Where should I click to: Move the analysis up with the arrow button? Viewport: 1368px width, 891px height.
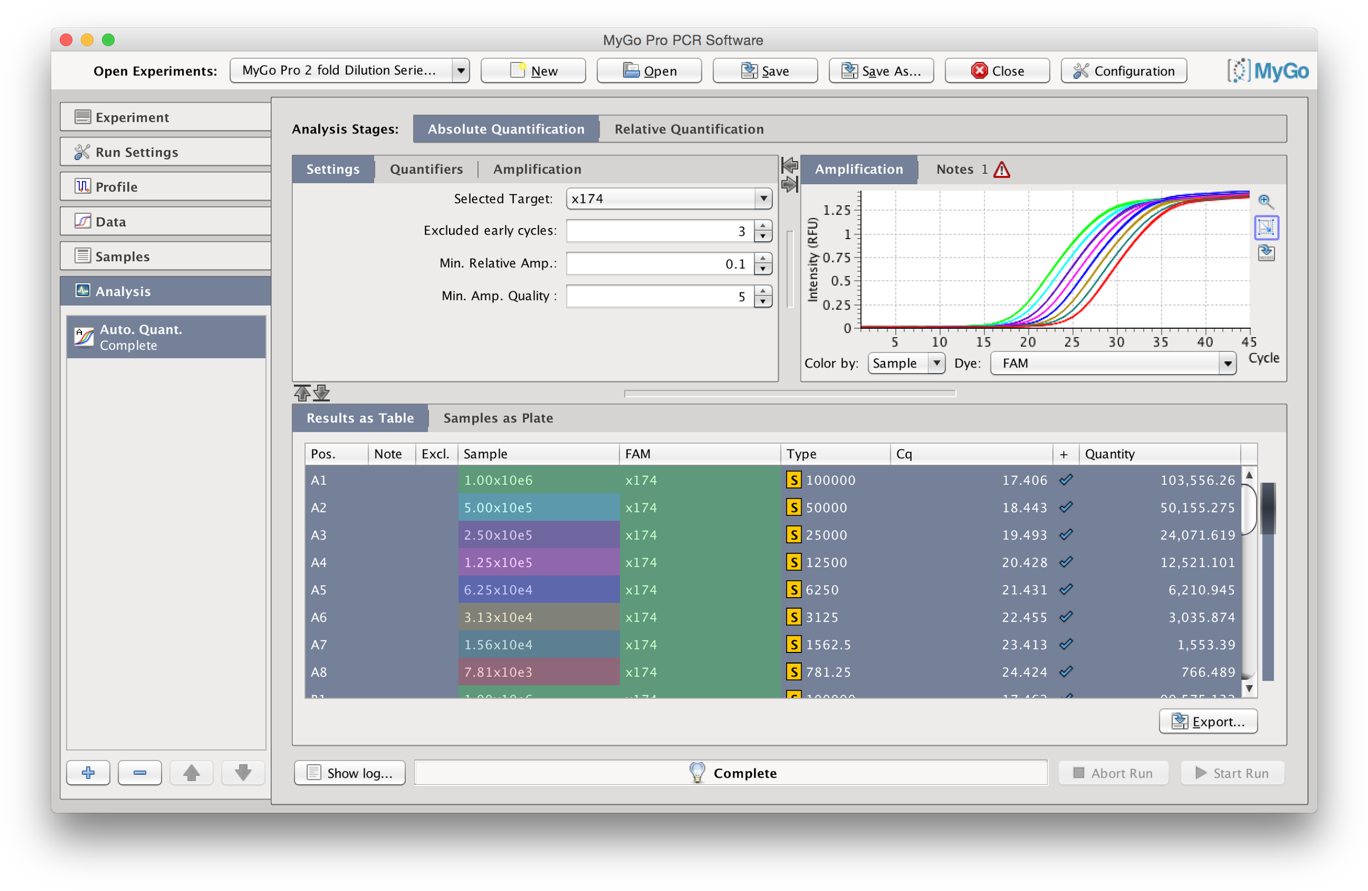tap(192, 773)
